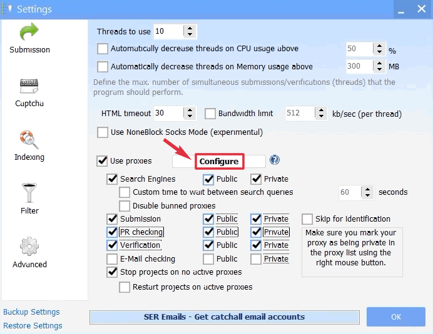
Task: Enable Restart projects on active proxies
Action: (x=125, y=287)
